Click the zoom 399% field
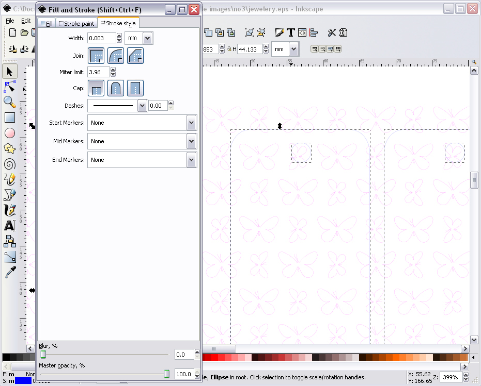The image size is (481, 386). click(x=451, y=377)
